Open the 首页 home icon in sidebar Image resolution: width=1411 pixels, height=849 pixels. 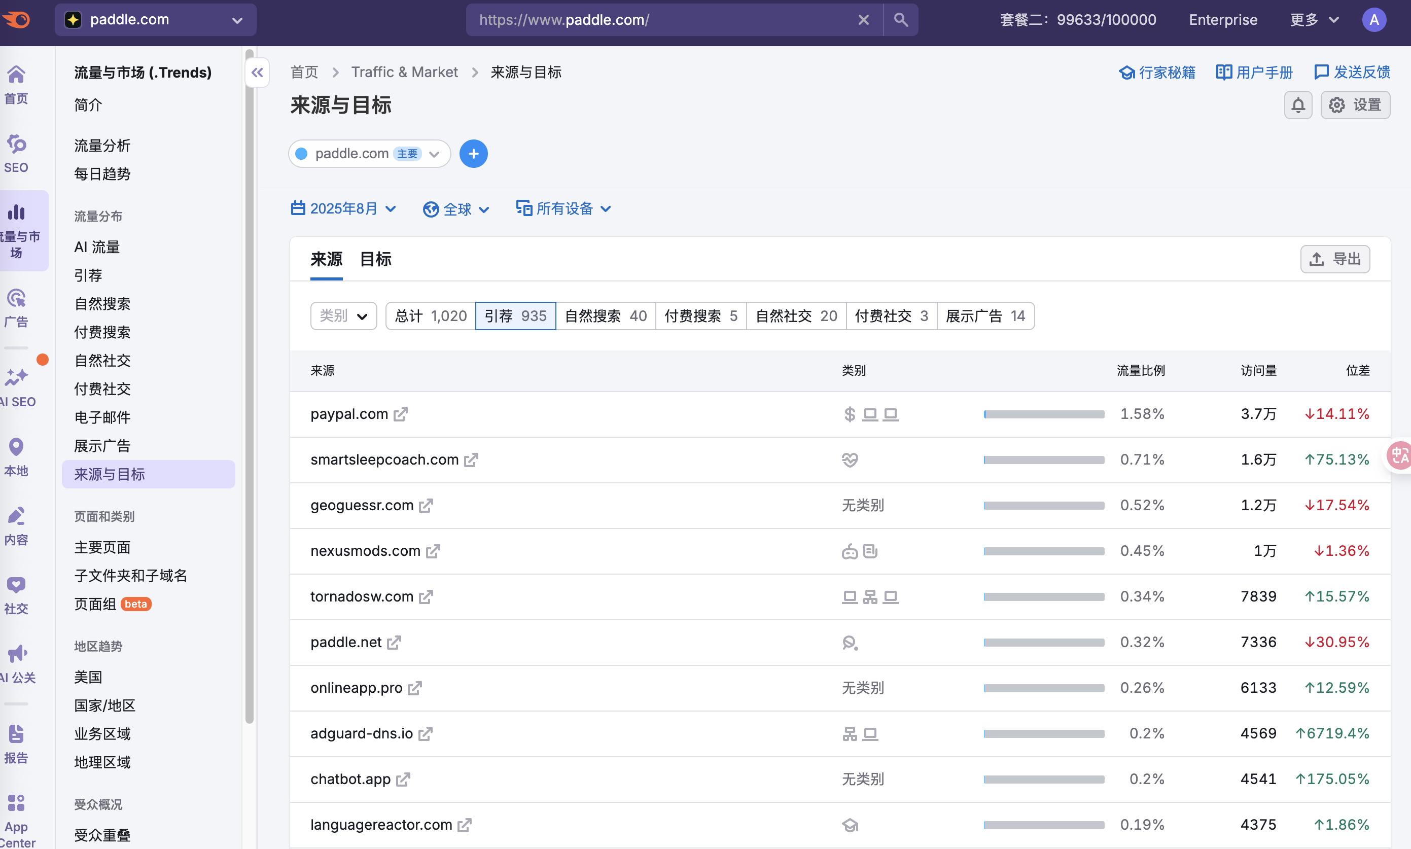coord(15,84)
